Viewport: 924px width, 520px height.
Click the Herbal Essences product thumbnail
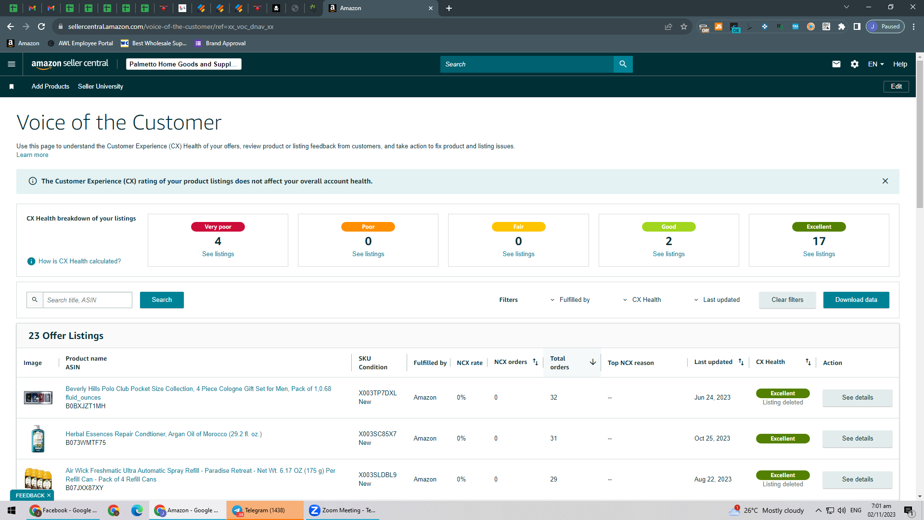(38, 439)
